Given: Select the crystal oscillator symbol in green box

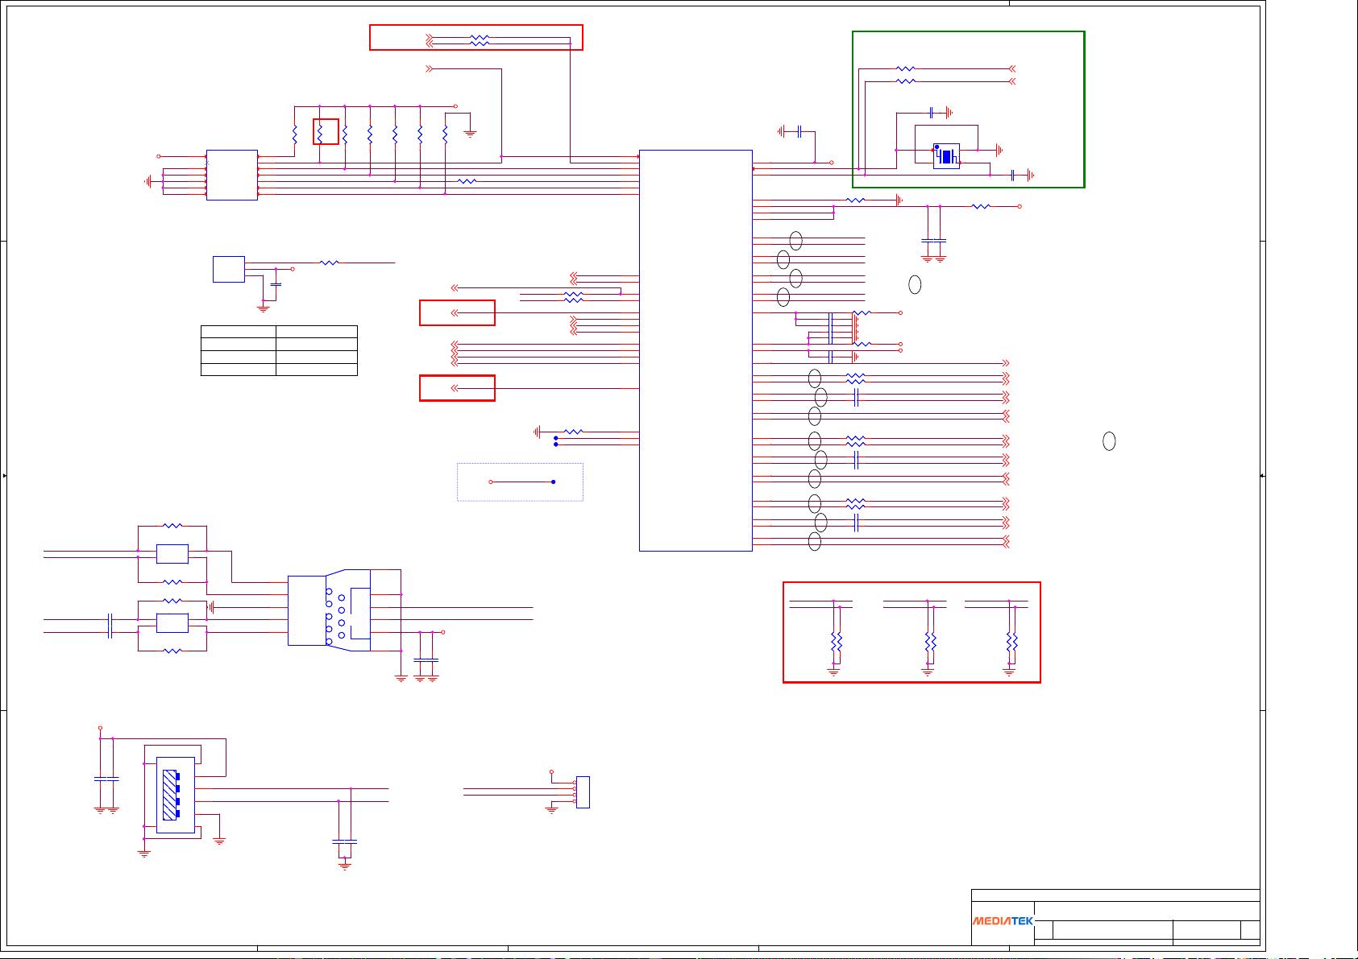Looking at the screenshot, I should pos(946,155).
